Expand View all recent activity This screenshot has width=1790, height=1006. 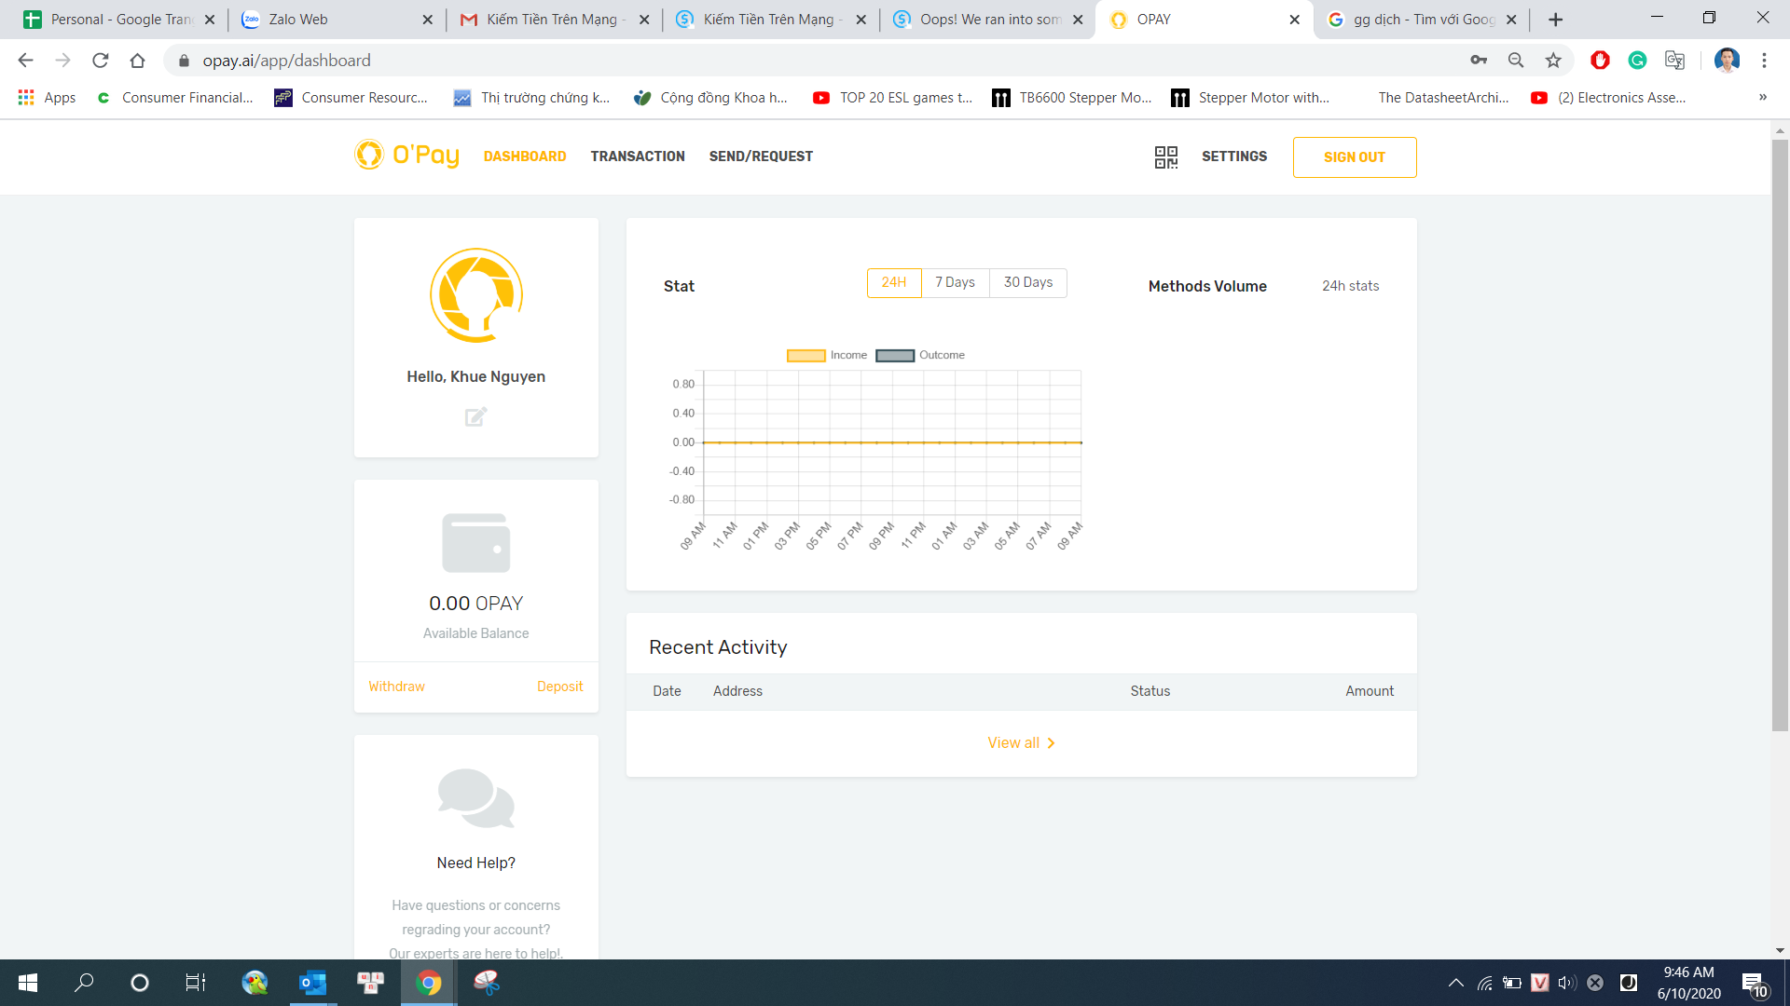(1021, 742)
